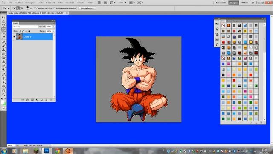Open the 'Normale' blend mode dropdown
The width and height of the screenshot is (273, 154).
click(x=26, y=27)
